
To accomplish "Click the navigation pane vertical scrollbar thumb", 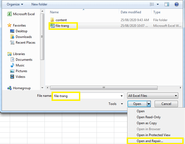I will 42,37.
